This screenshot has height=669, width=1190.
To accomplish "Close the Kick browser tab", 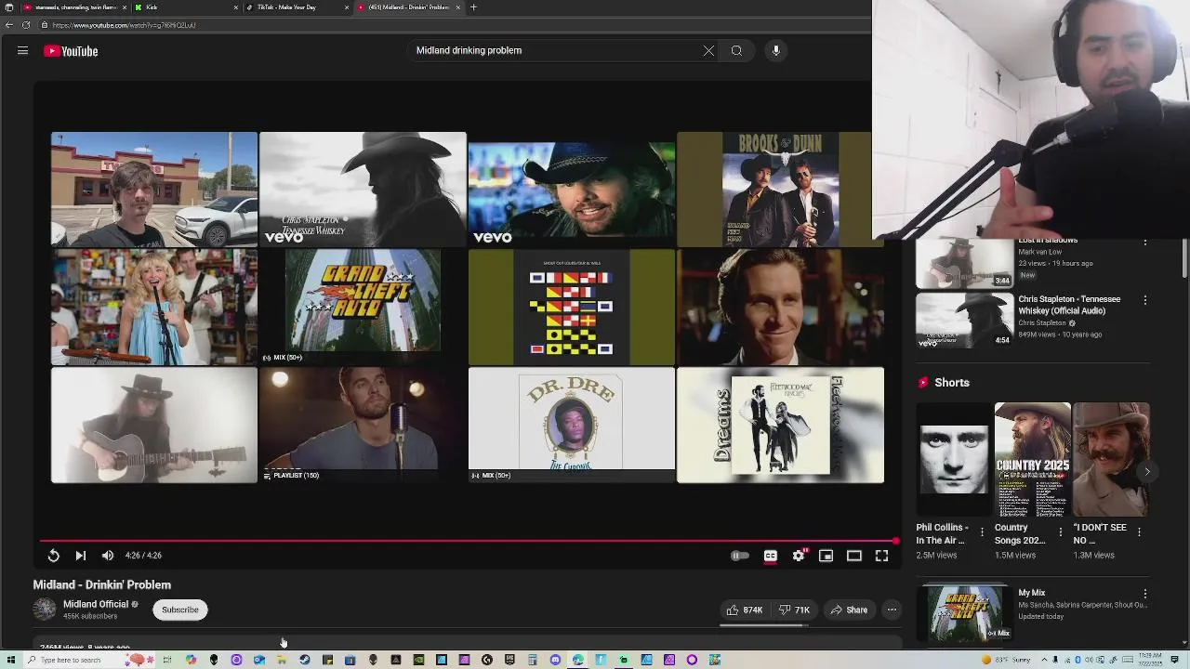I will coord(235,7).
